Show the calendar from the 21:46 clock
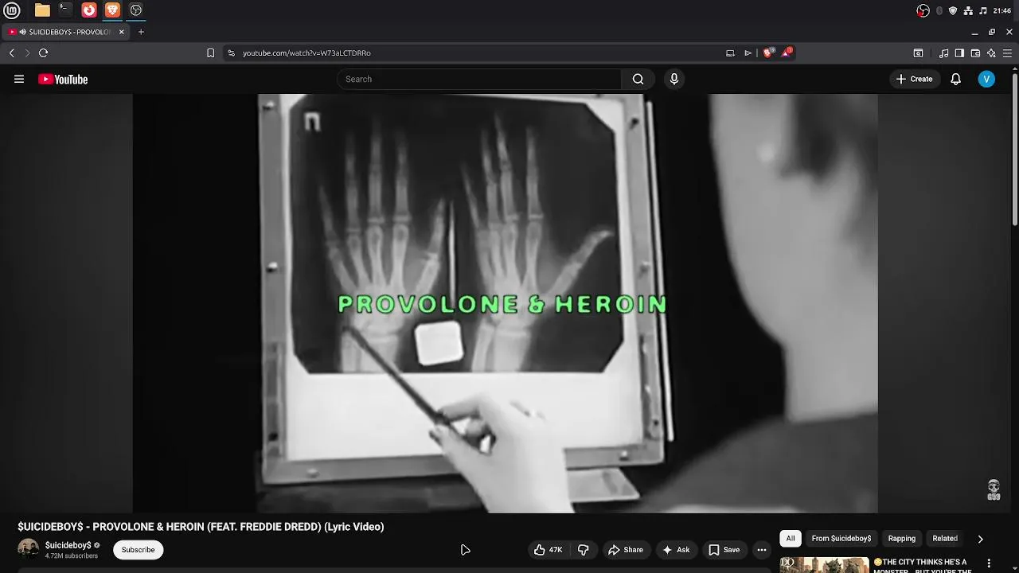Viewport: 1019px width, 573px height. 1002,10
